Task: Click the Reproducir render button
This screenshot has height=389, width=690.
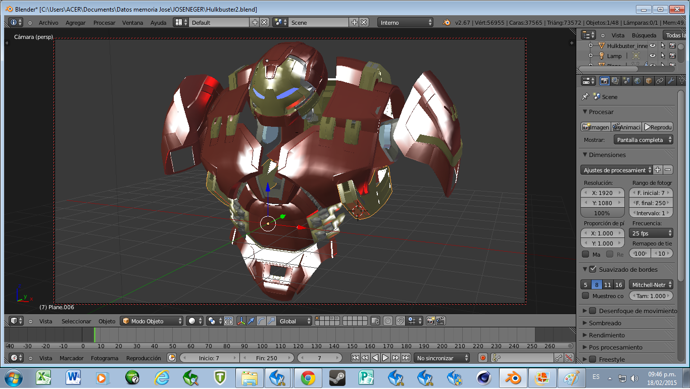Action: pyautogui.click(x=658, y=127)
